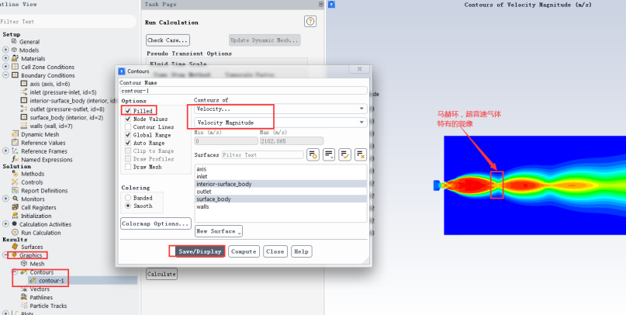Click the Mesh icon under Graphics
This screenshot has width=626, height=315.
click(x=24, y=264)
